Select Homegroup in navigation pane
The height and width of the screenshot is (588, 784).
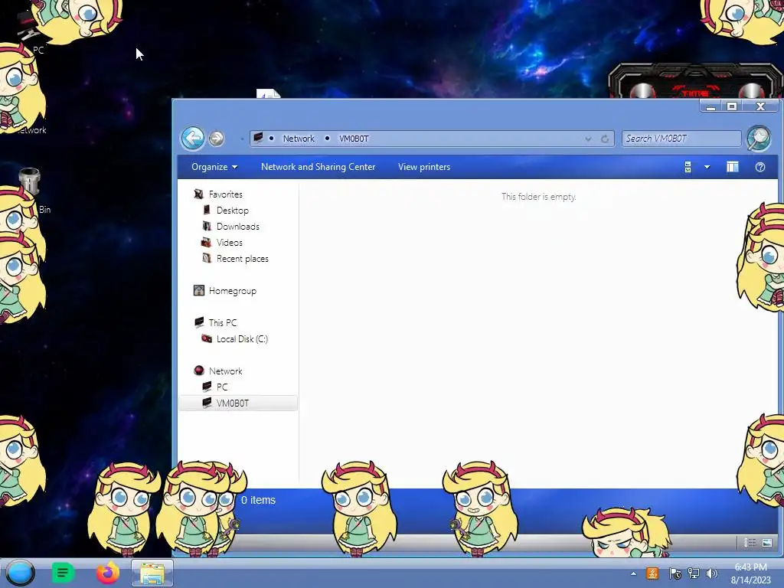pyautogui.click(x=233, y=290)
